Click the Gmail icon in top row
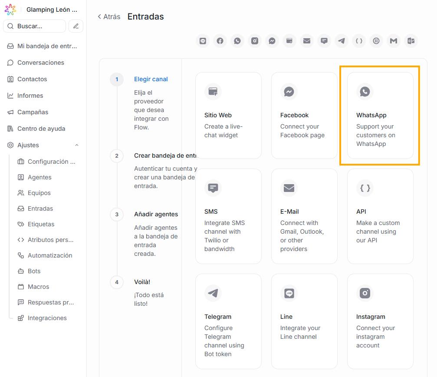Screen dimensions: 437x377 (x=394, y=41)
